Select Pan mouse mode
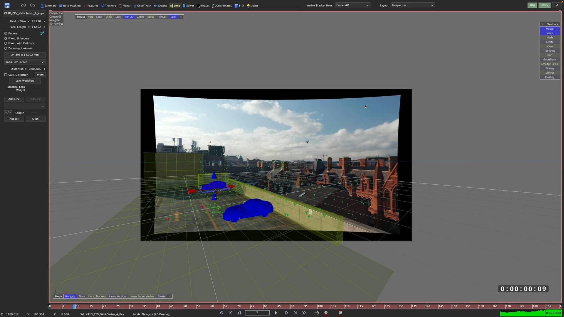The width and height of the screenshot is (564, 317). pos(90,17)
